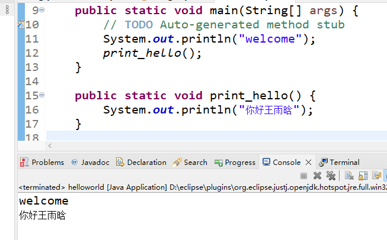Click the Javadoc @ icon
Viewport: 387px width, 240px height.
[75, 162]
